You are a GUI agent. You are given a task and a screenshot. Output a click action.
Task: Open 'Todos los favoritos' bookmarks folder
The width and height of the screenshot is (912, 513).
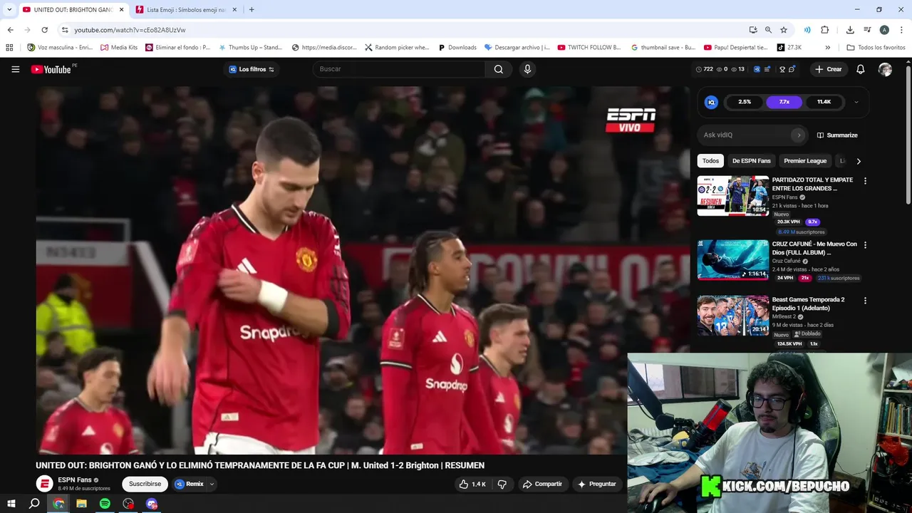click(876, 48)
